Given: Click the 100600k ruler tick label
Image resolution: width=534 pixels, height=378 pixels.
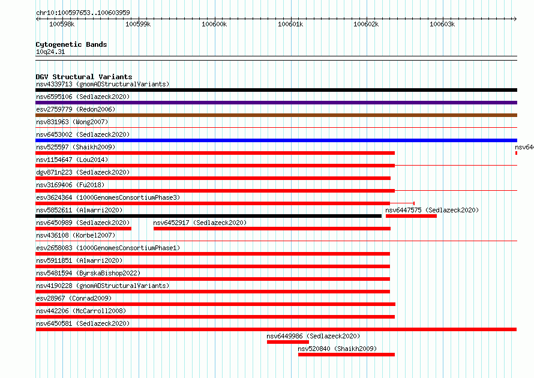Looking at the screenshot, I should coord(214,24).
